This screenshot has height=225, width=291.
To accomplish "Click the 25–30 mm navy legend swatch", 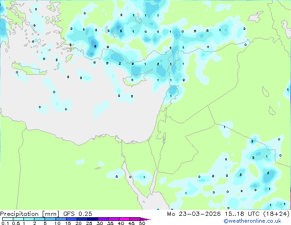I will (x=93, y=219).
